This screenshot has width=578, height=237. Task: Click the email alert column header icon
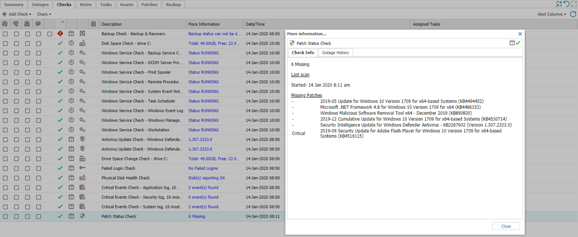(5, 24)
